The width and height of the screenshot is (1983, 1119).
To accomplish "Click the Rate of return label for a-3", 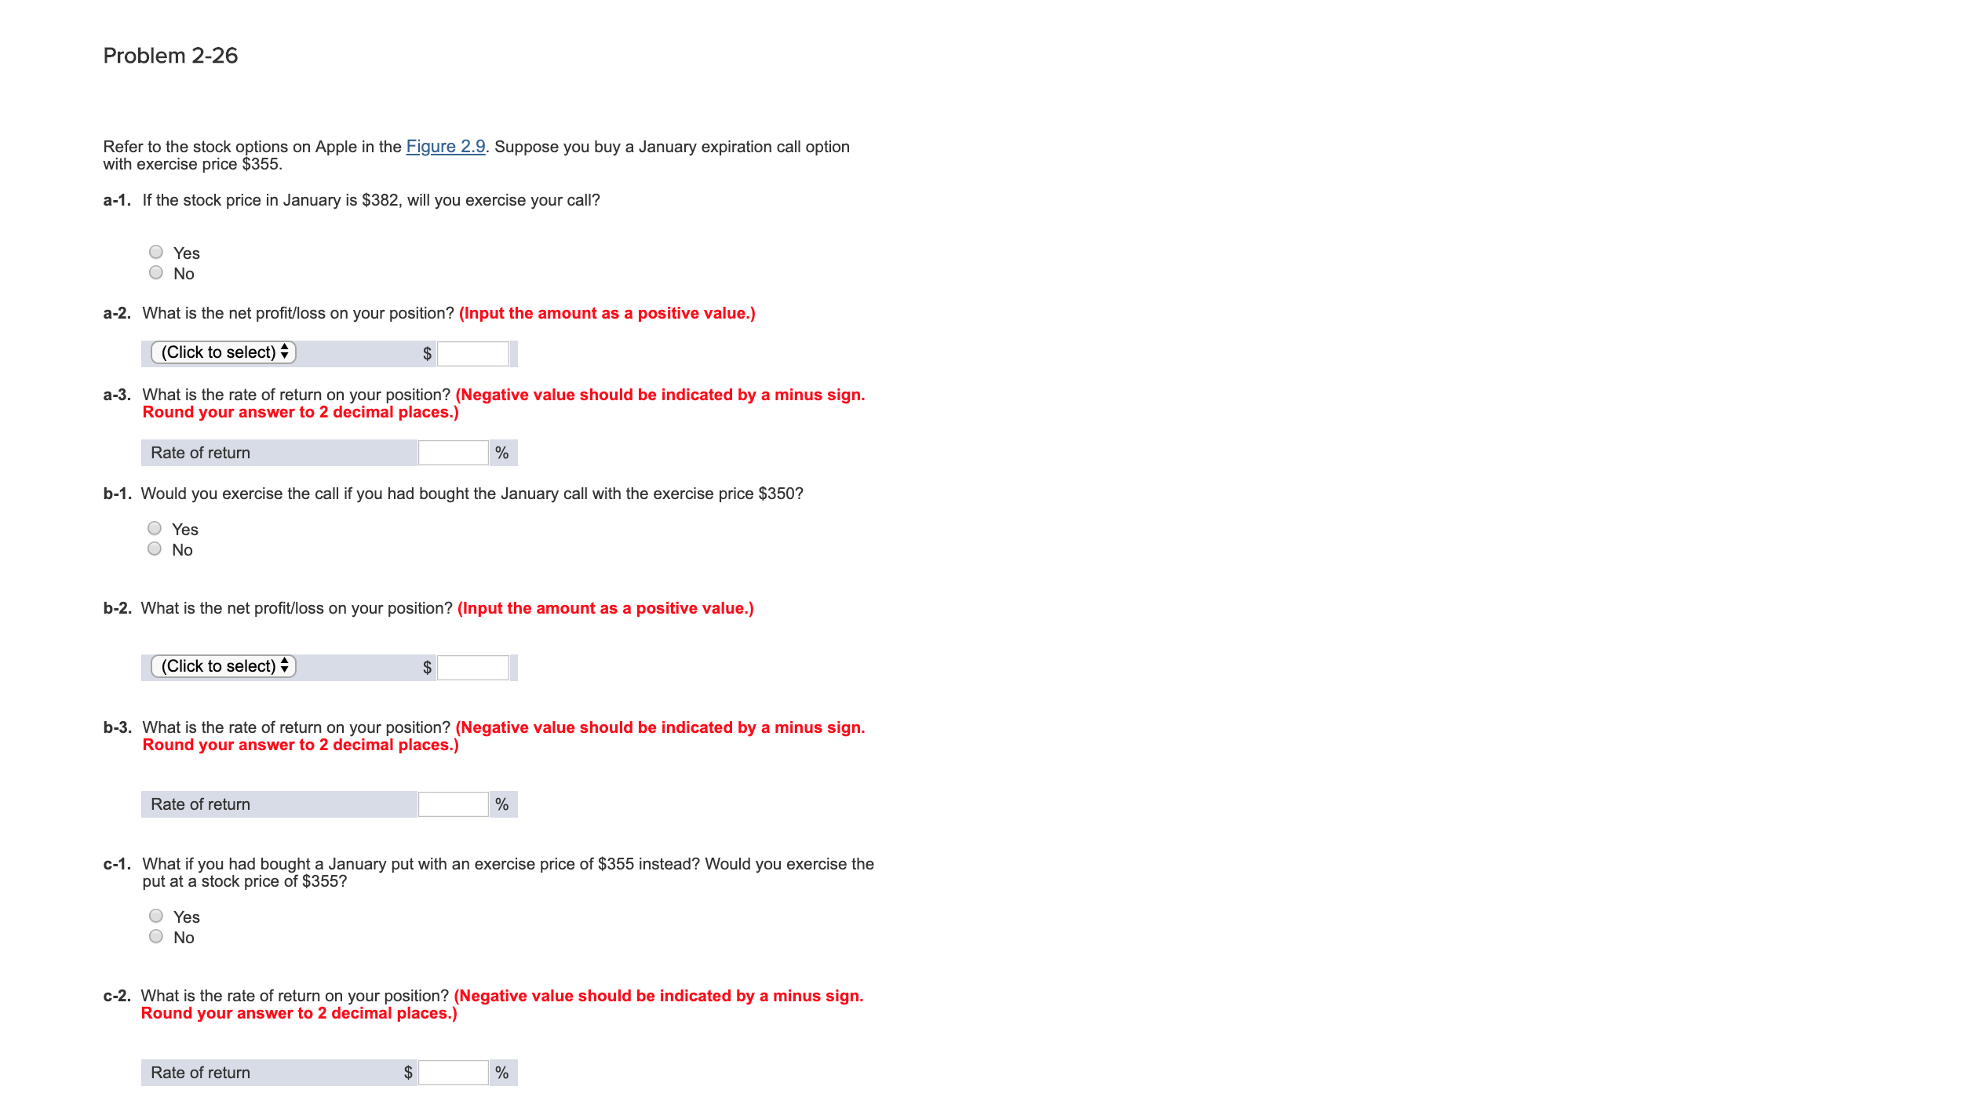I will [201, 453].
